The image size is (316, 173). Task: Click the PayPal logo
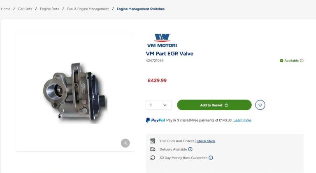coord(156,120)
